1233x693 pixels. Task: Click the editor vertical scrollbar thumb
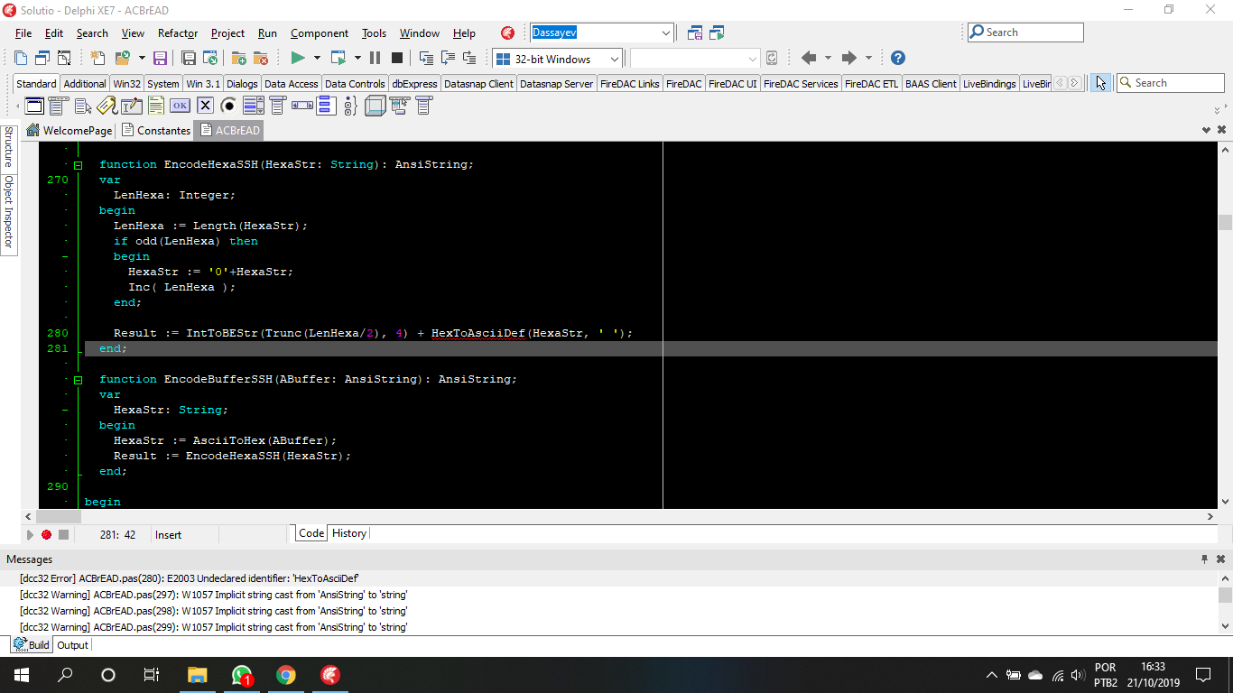1225,222
